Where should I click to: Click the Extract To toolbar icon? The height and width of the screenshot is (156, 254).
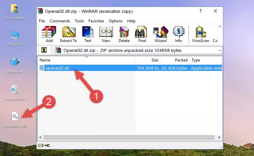point(68,34)
